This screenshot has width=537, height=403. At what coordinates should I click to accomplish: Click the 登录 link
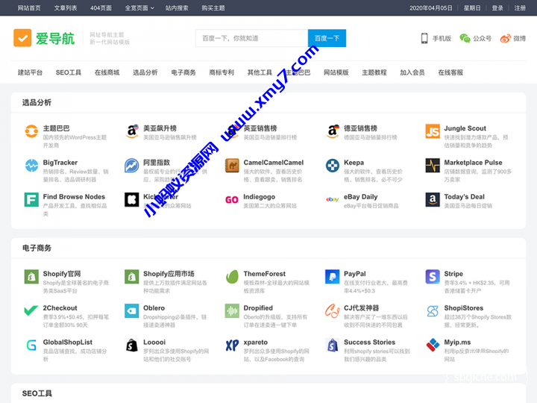pos(497,8)
